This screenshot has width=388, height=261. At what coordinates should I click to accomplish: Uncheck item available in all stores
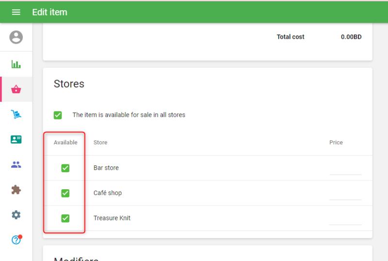click(x=58, y=115)
